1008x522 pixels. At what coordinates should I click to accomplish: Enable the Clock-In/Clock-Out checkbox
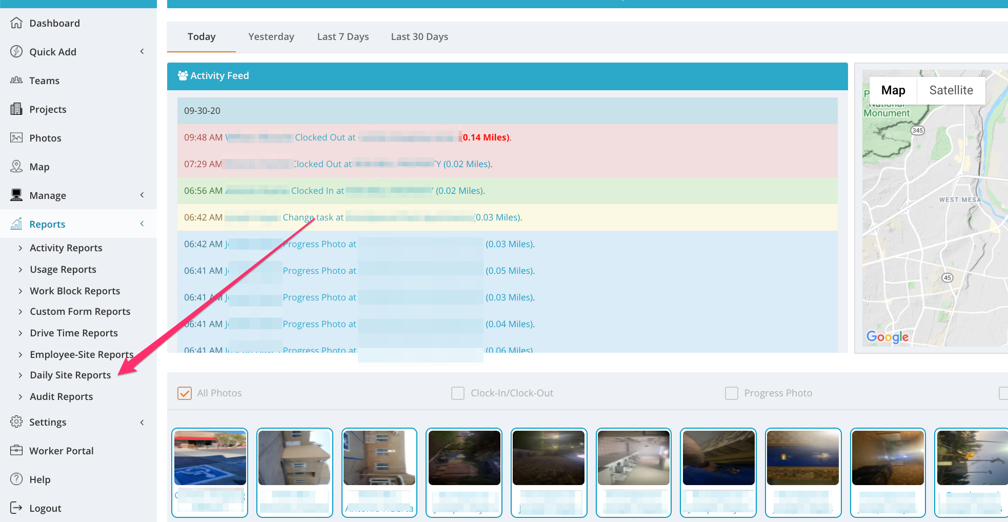point(458,393)
